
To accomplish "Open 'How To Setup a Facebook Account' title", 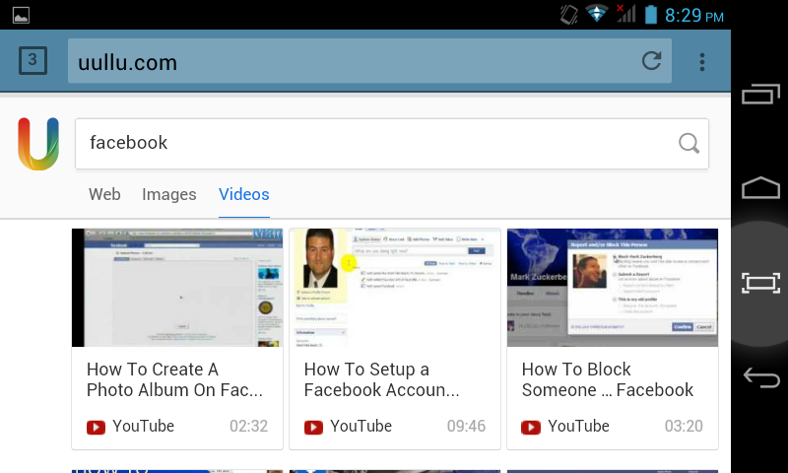I will (381, 379).
